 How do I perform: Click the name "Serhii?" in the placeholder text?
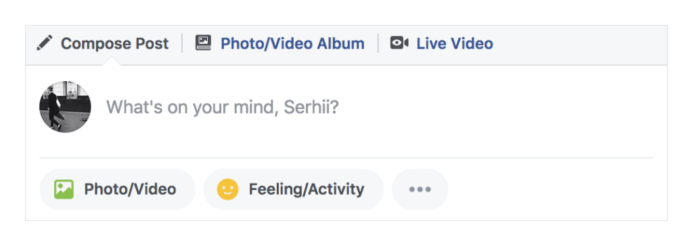click(311, 107)
